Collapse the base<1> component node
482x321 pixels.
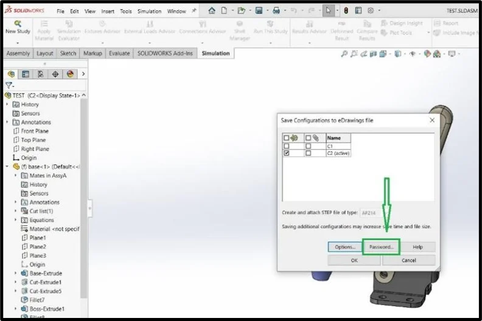(x=7, y=167)
